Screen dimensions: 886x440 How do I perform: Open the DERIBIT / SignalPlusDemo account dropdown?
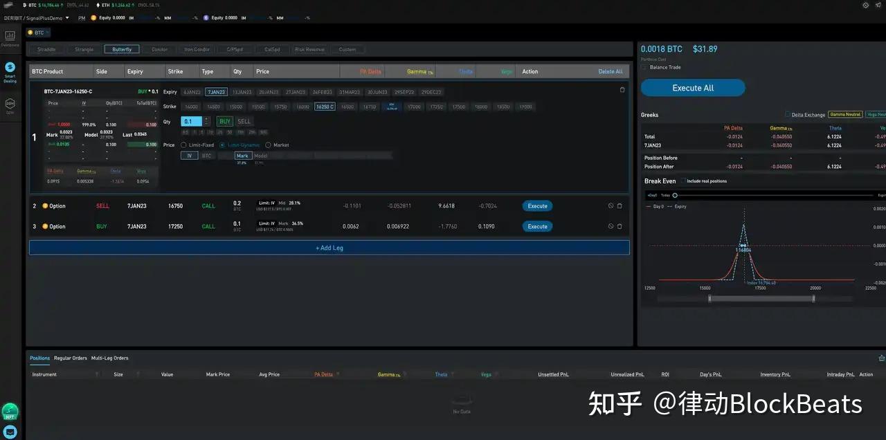35,18
